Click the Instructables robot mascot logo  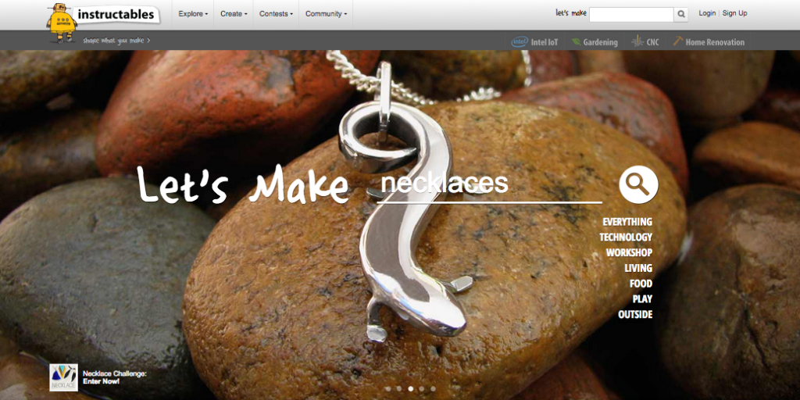click(x=61, y=23)
